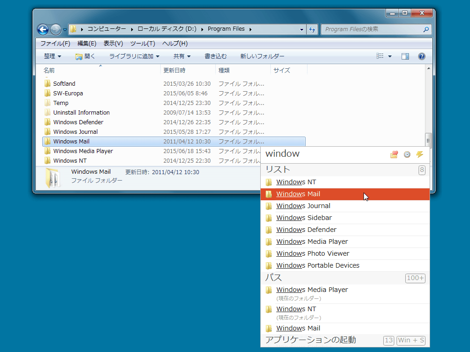Image resolution: width=470 pixels, height=352 pixels.
Task: Select the Softland folder row
Action: tap(174, 84)
